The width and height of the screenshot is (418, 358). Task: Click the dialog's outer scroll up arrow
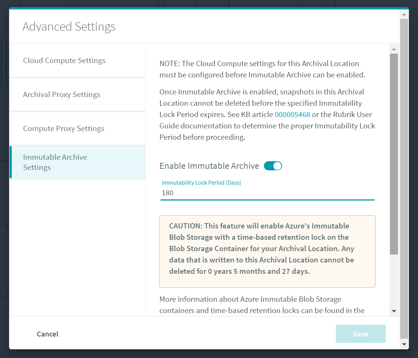tap(404, 15)
